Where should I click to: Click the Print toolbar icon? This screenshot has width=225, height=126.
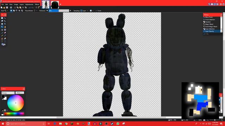[x=11, y=8]
